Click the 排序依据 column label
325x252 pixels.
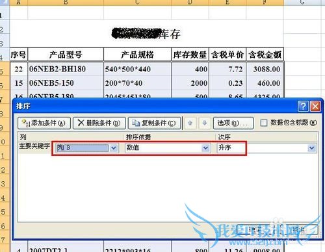click(138, 137)
